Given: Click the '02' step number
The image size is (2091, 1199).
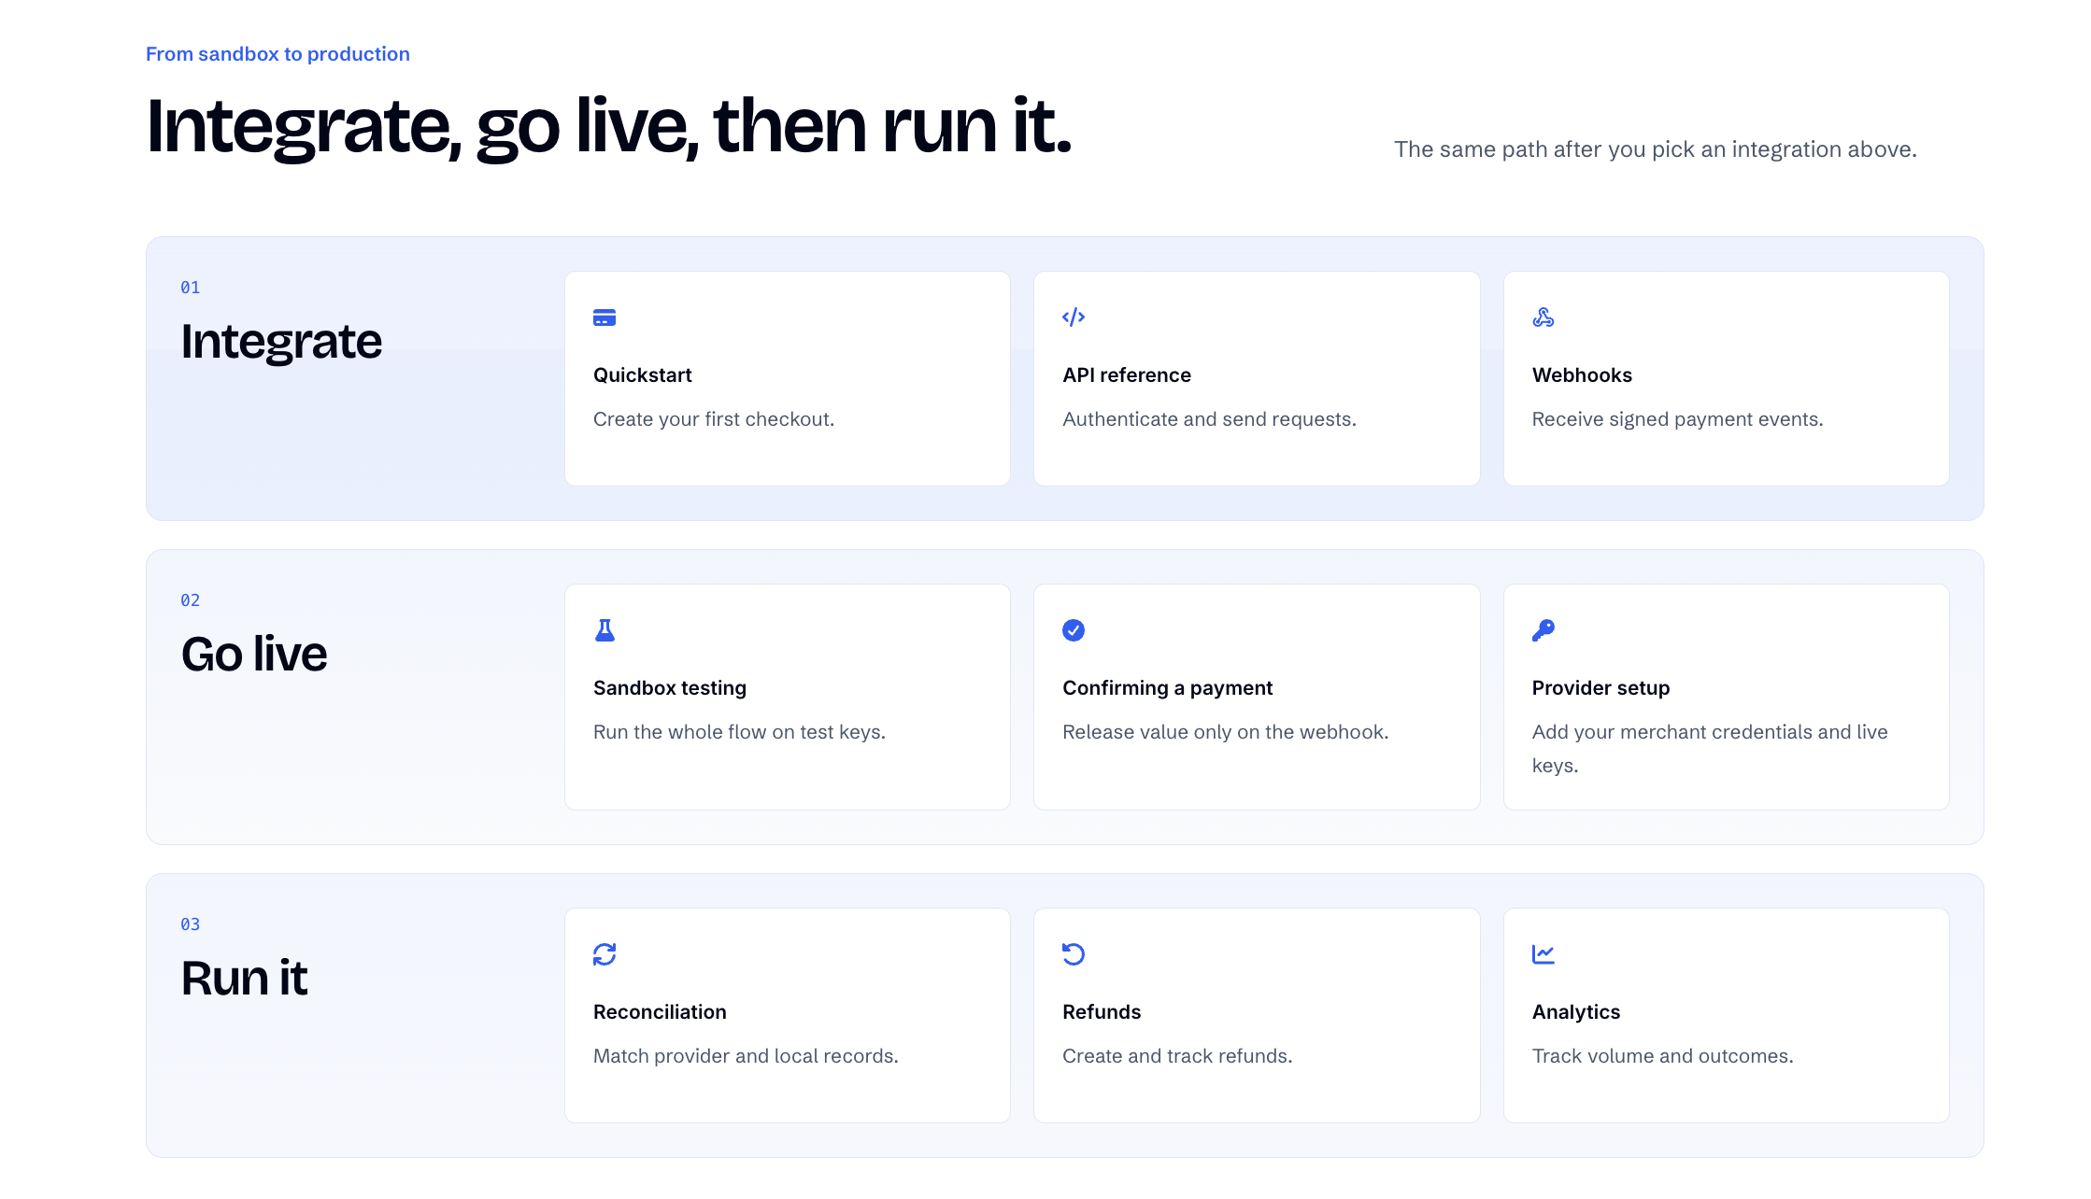Looking at the screenshot, I should pyautogui.click(x=191, y=600).
